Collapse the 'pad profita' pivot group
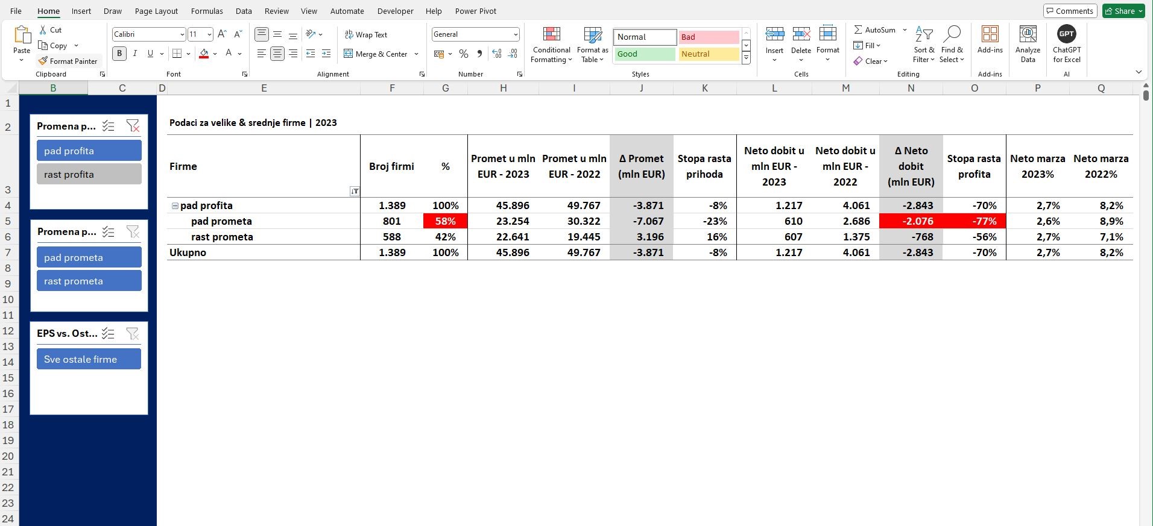Screen dimensions: 1153x526 pyautogui.click(x=175, y=205)
